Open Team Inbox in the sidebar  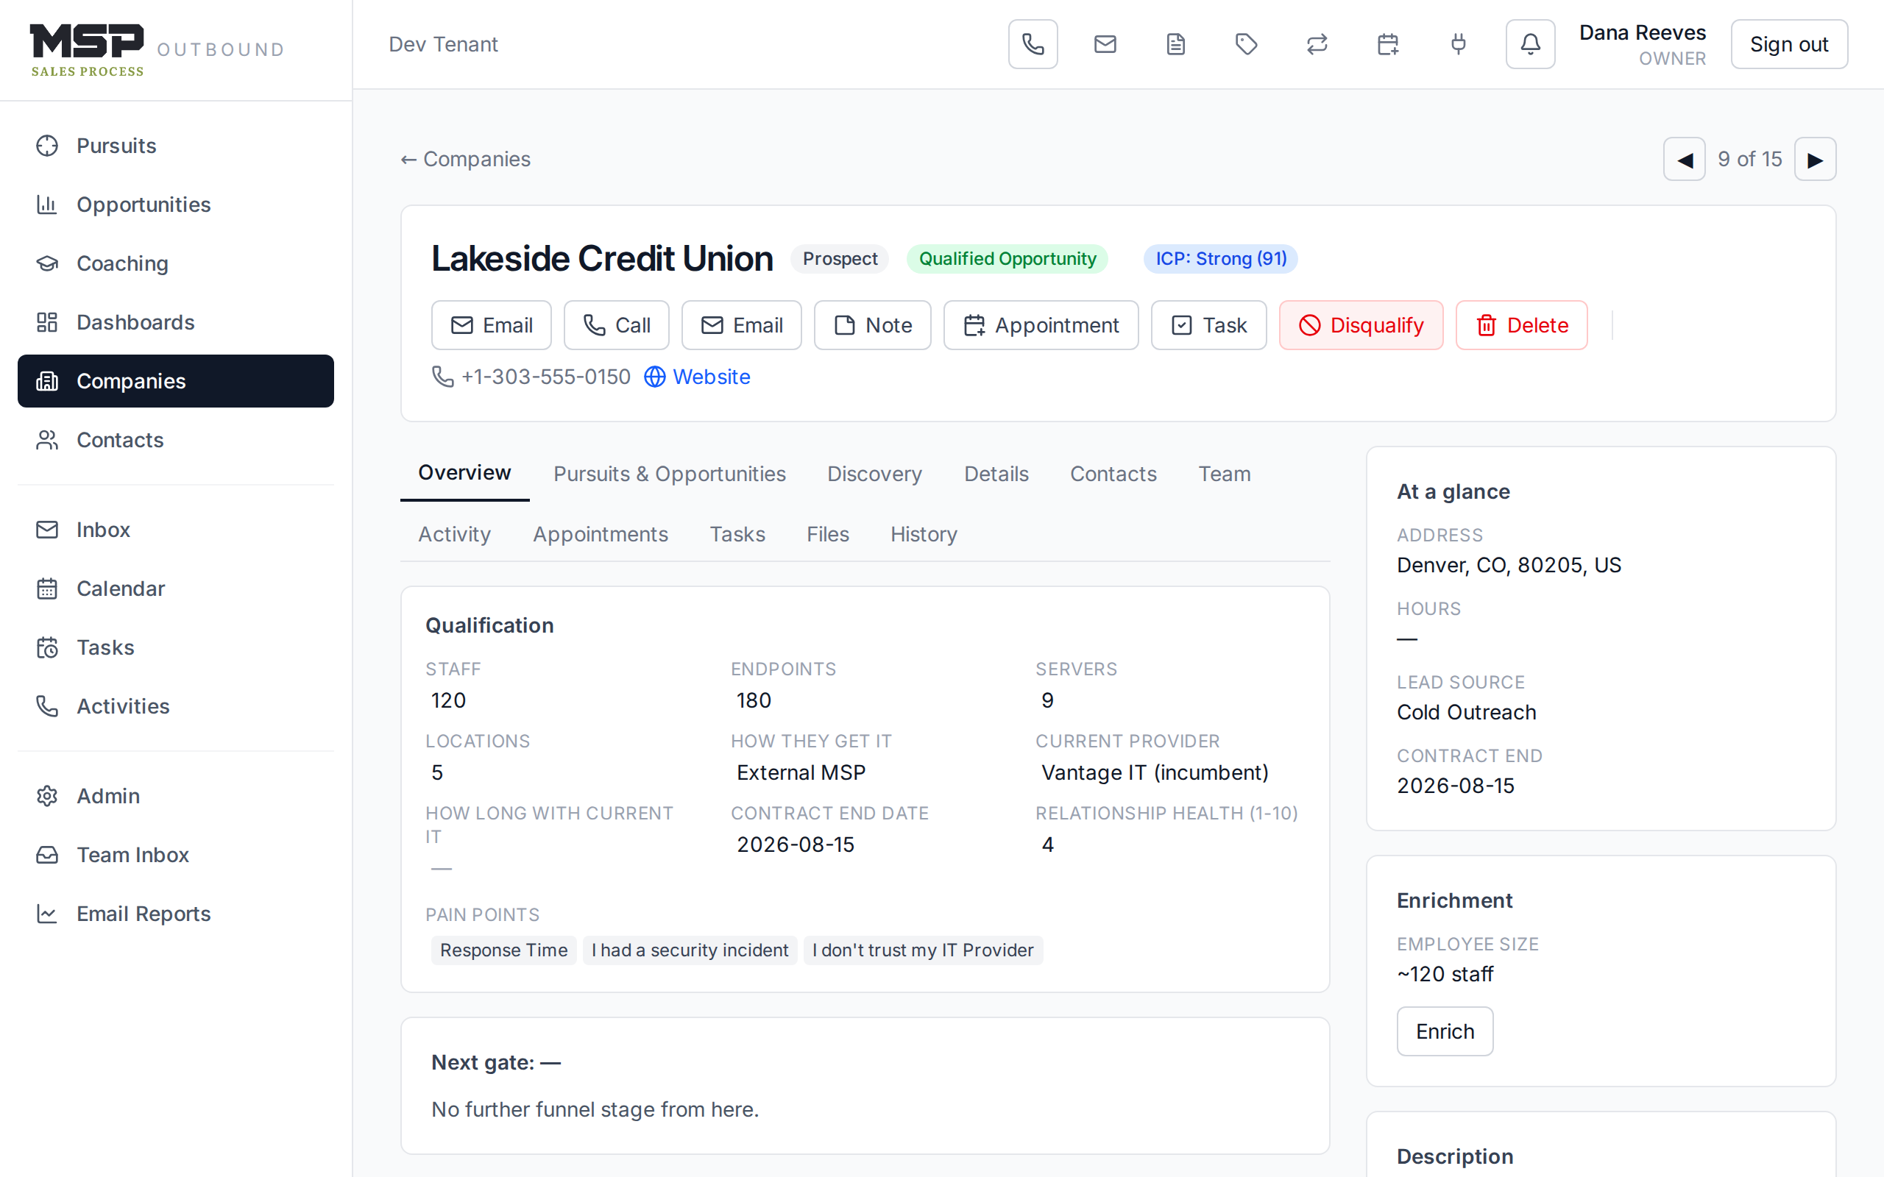[176, 855]
